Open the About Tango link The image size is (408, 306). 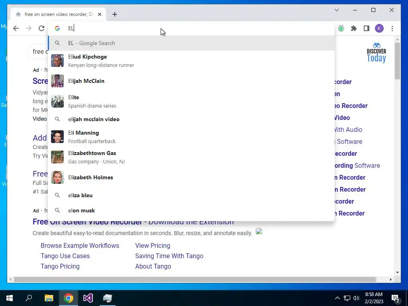(x=153, y=267)
